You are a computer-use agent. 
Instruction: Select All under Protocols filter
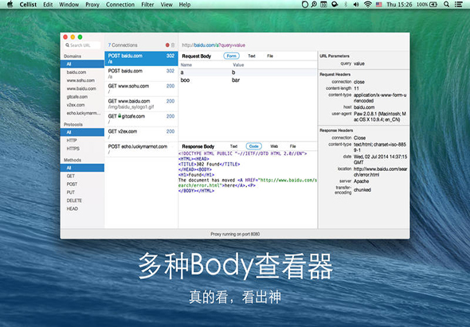click(82, 132)
